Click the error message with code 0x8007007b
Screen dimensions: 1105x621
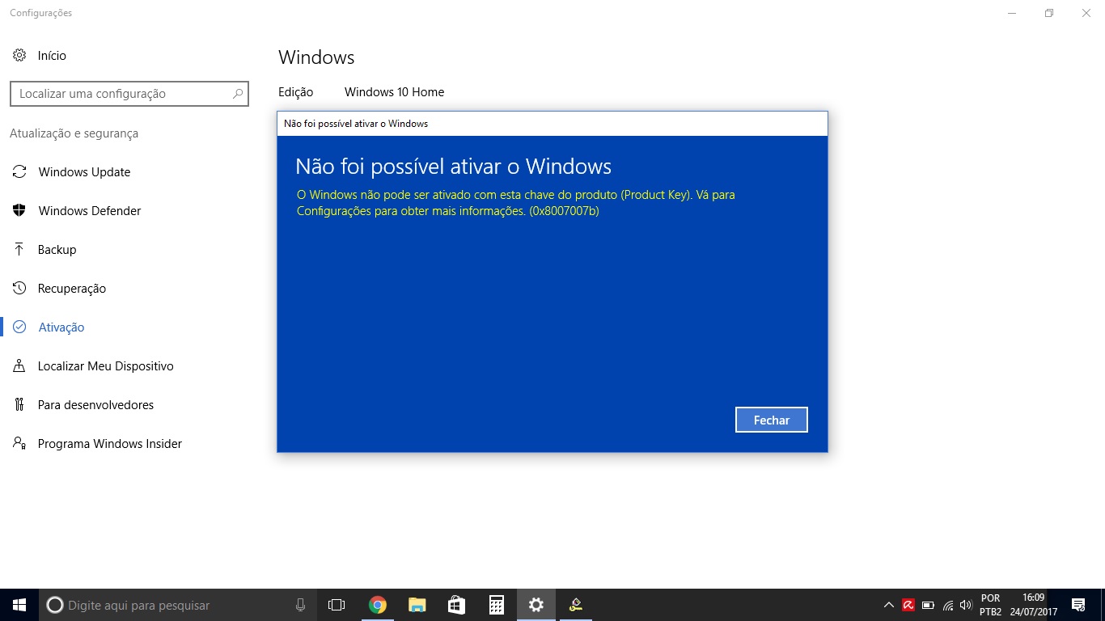pos(516,203)
